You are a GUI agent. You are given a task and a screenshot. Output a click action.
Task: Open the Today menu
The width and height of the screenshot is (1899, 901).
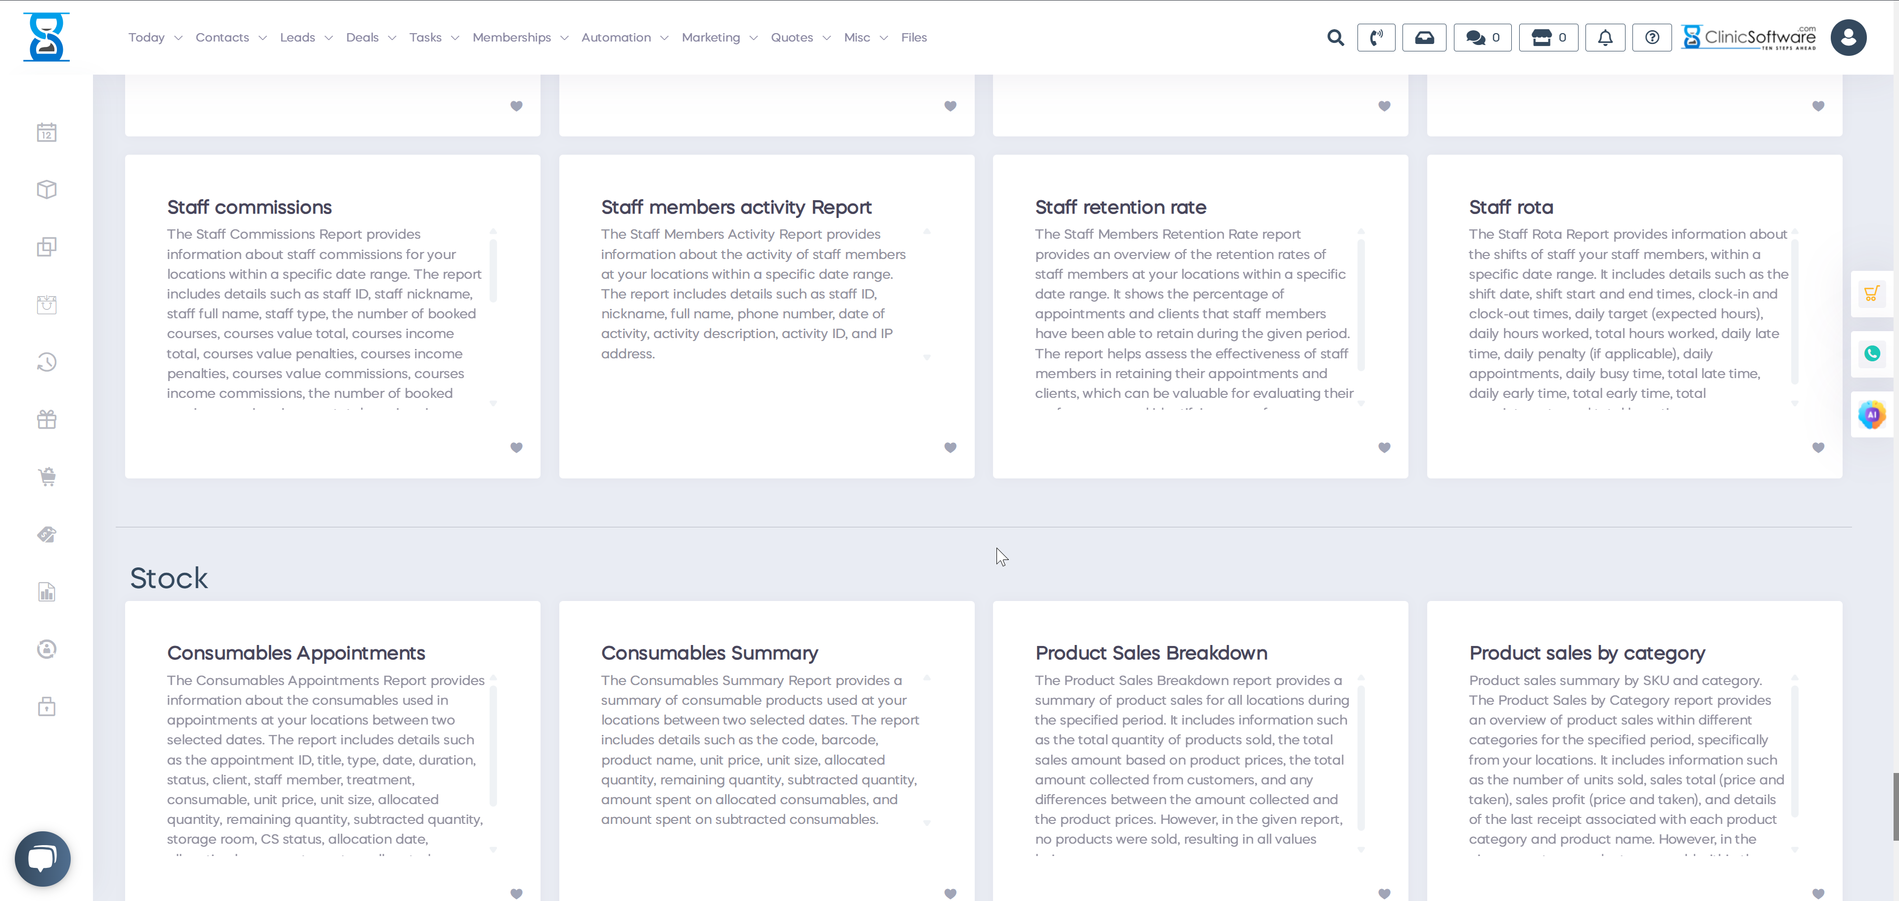point(155,38)
